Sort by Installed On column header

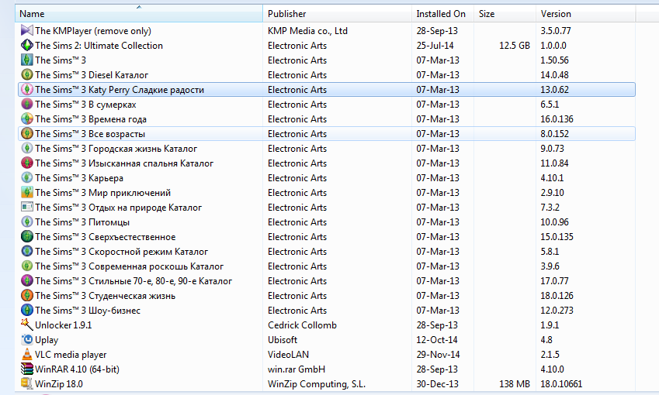click(442, 13)
